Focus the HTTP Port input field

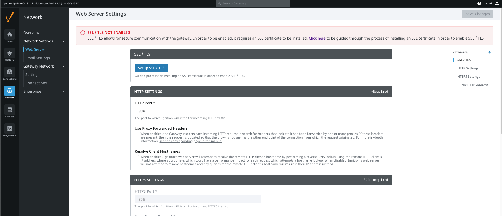click(198, 111)
